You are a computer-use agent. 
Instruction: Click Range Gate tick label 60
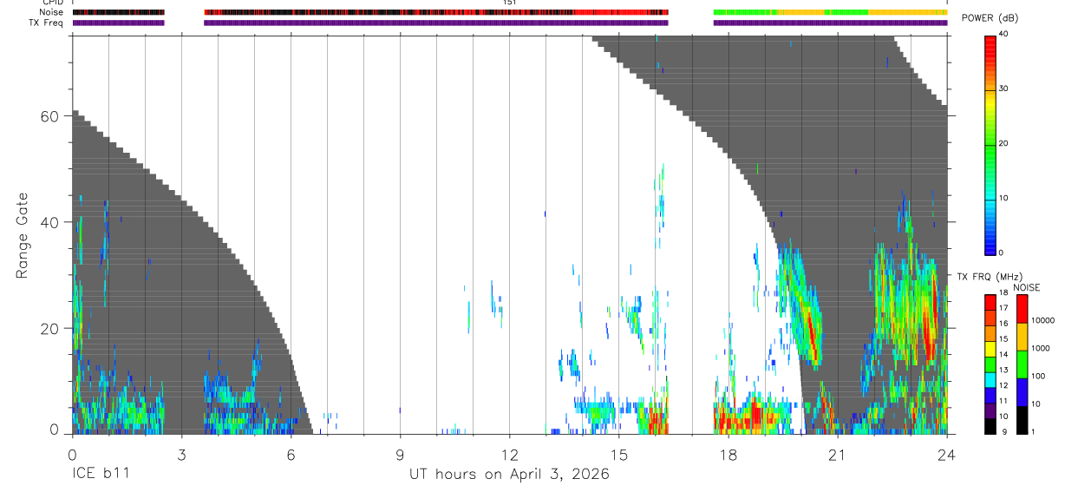[x=49, y=116]
